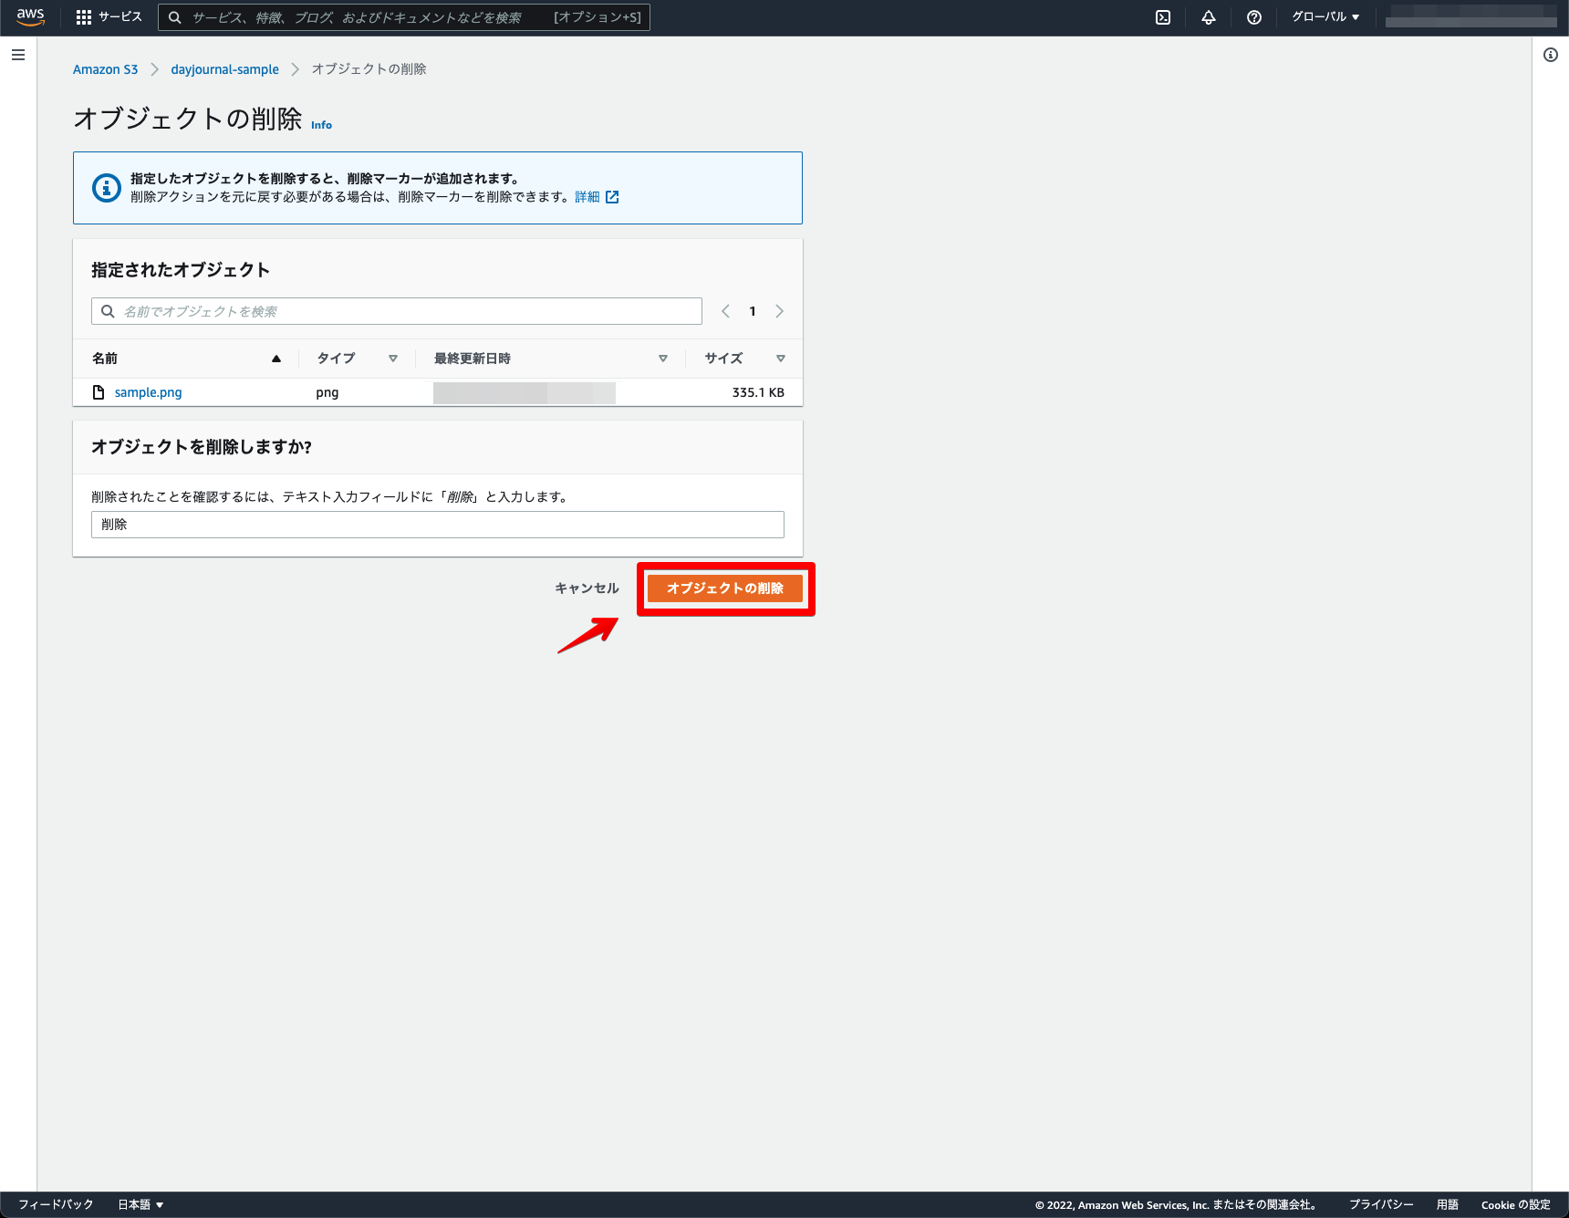The width and height of the screenshot is (1569, 1218).
Task: Click the magnifier icon in object search
Action: (108, 311)
